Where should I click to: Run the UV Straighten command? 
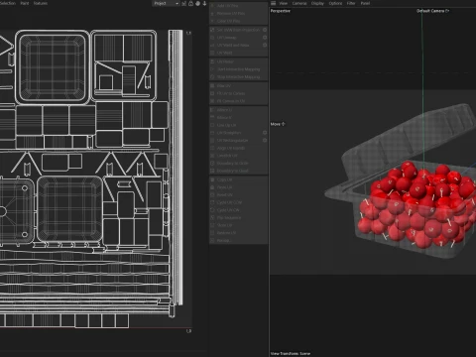(235, 133)
